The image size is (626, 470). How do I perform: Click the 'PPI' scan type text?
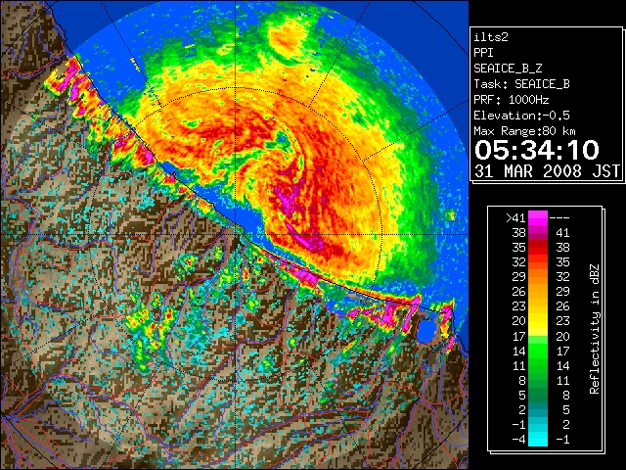483,53
